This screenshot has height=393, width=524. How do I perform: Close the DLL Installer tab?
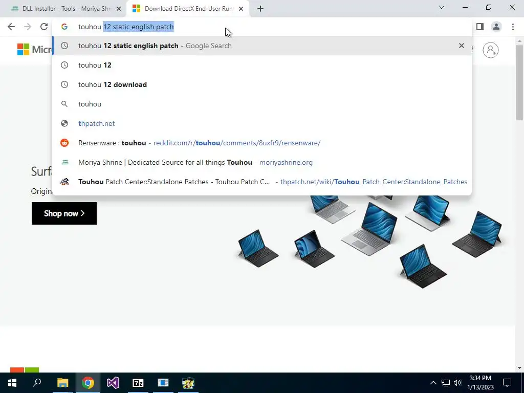119,9
